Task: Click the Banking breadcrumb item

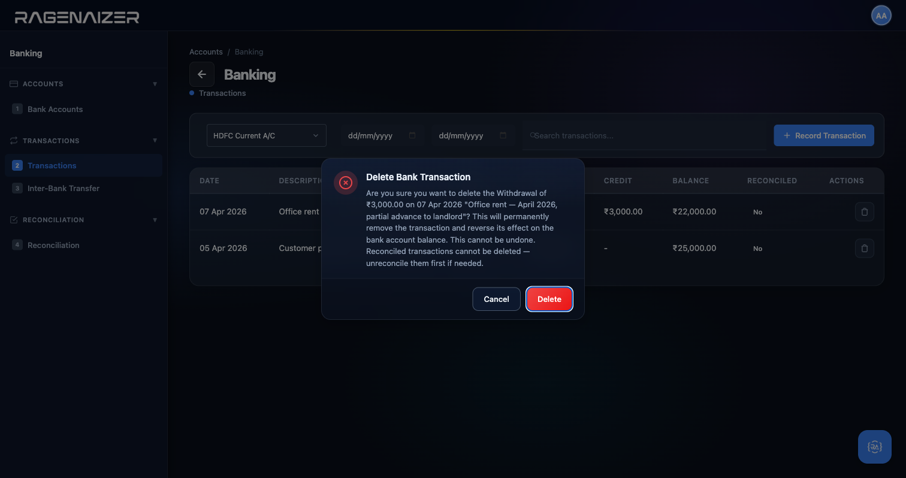Action: pyautogui.click(x=249, y=52)
